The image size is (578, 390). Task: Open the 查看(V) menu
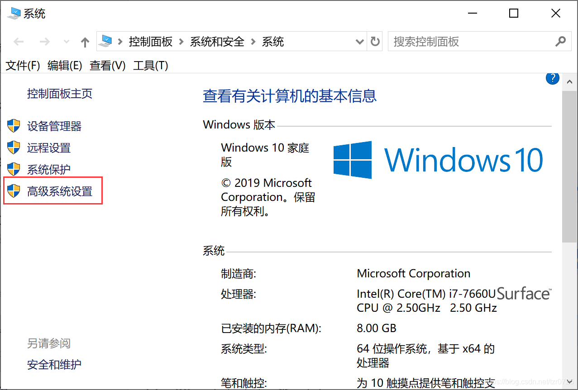tap(108, 66)
